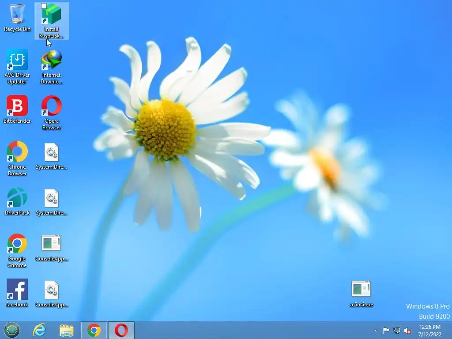Select the DriverPack desktop shortcut

coord(17,201)
